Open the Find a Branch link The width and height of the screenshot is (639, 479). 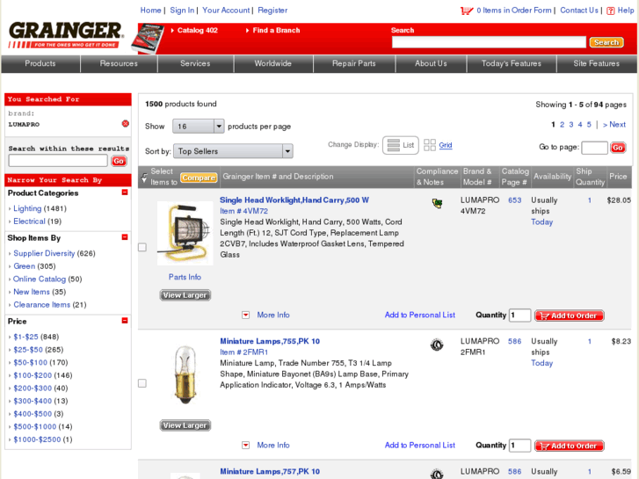[276, 30]
